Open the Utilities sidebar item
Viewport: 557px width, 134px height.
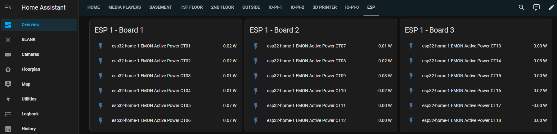click(29, 99)
